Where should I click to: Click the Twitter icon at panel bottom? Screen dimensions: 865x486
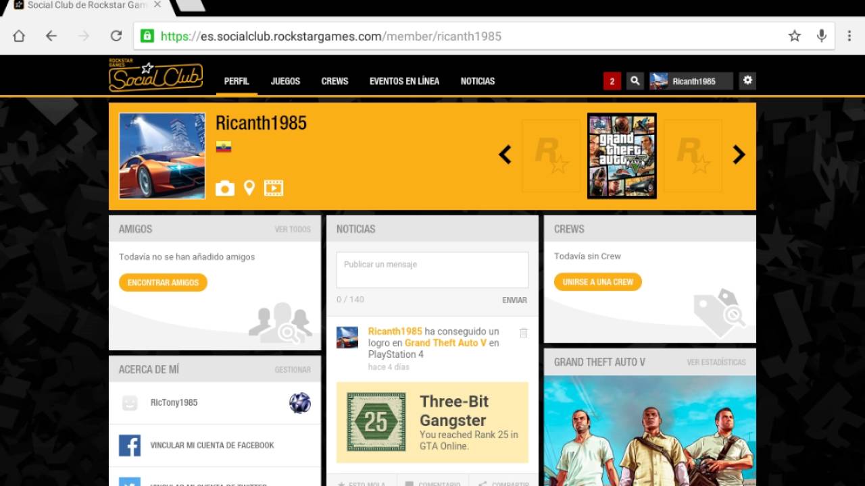[x=130, y=482]
